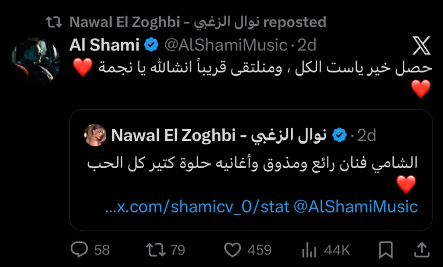Click the x.com/shamicv_0 link in quote
Screen dimensions: 443x267
(x=197, y=207)
